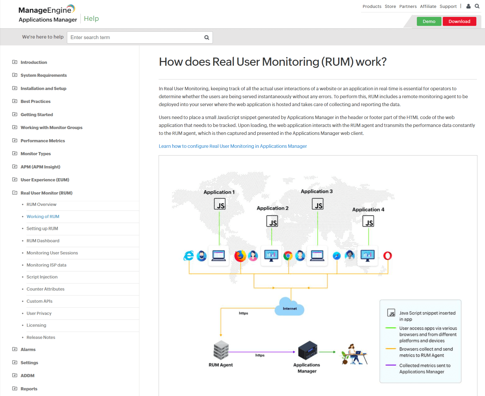Open Release Notes page

pyautogui.click(x=41, y=337)
